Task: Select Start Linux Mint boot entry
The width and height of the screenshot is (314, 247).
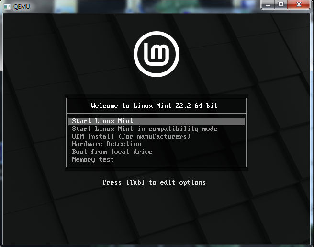Action: pyautogui.click(x=102, y=121)
